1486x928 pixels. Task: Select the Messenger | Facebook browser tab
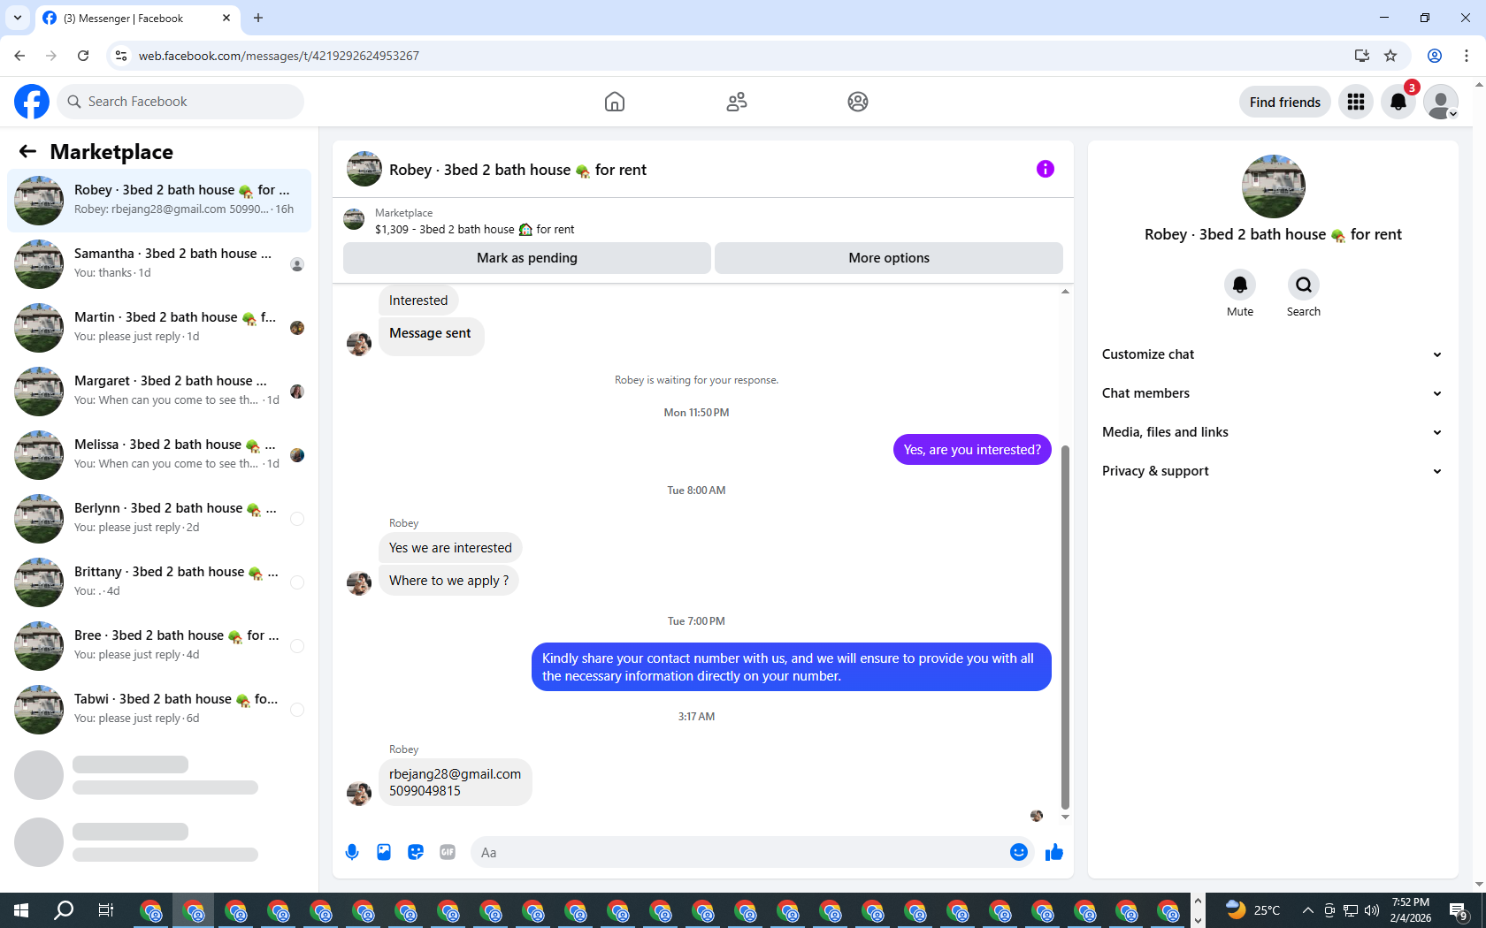click(137, 18)
